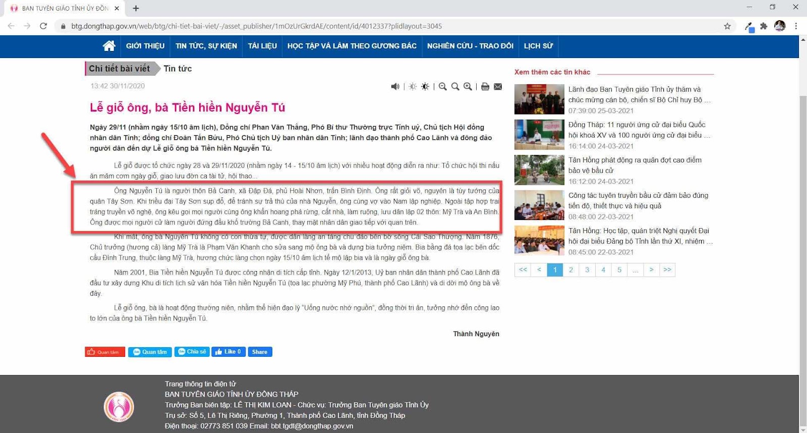Print the article with printer icon
Image resolution: width=807 pixels, height=433 pixels.
(x=485, y=86)
